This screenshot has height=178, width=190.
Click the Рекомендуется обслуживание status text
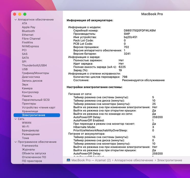click(143, 80)
